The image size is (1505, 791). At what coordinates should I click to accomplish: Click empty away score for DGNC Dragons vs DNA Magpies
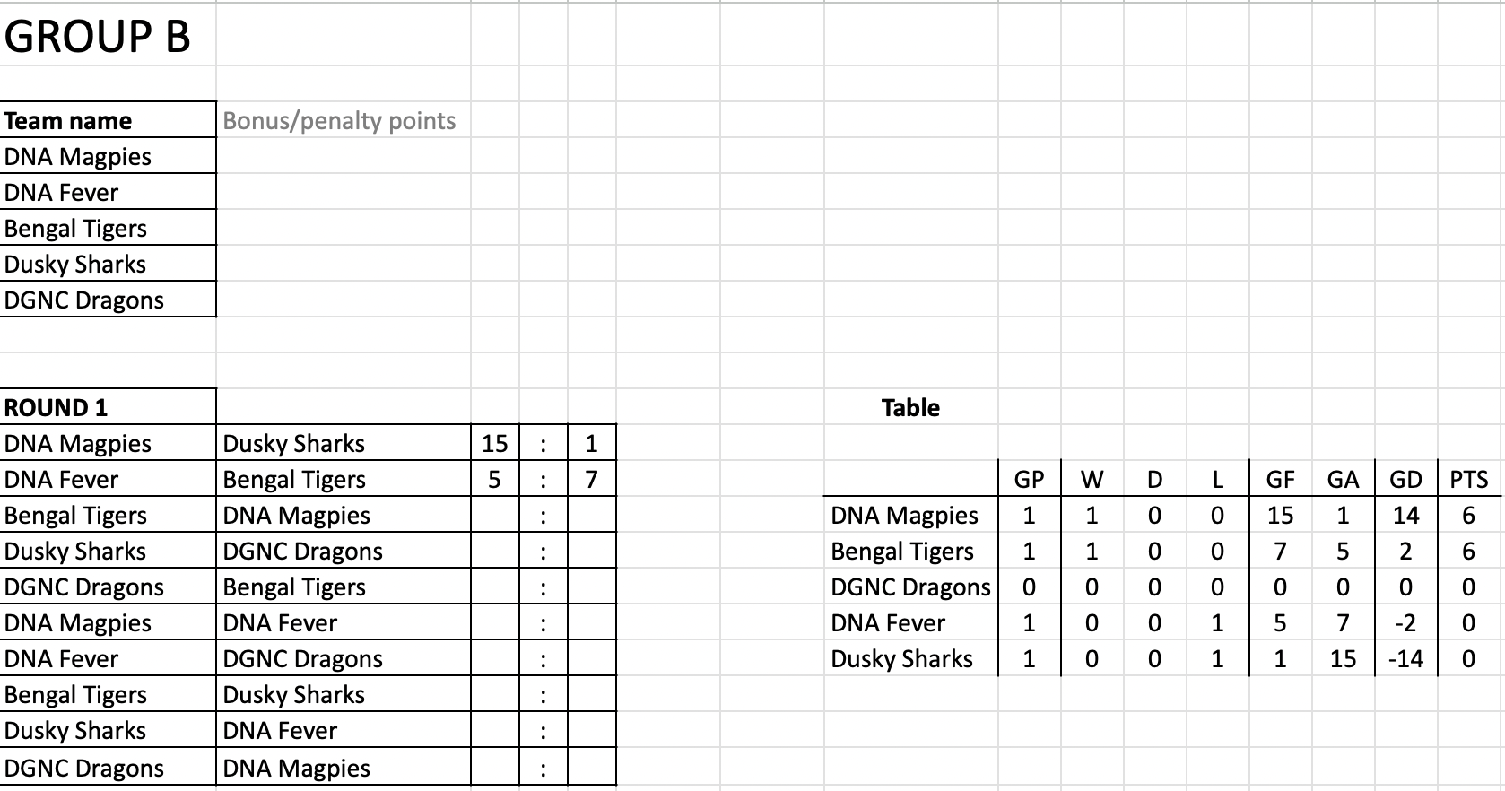pyautogui.click(x=591, y=769)
